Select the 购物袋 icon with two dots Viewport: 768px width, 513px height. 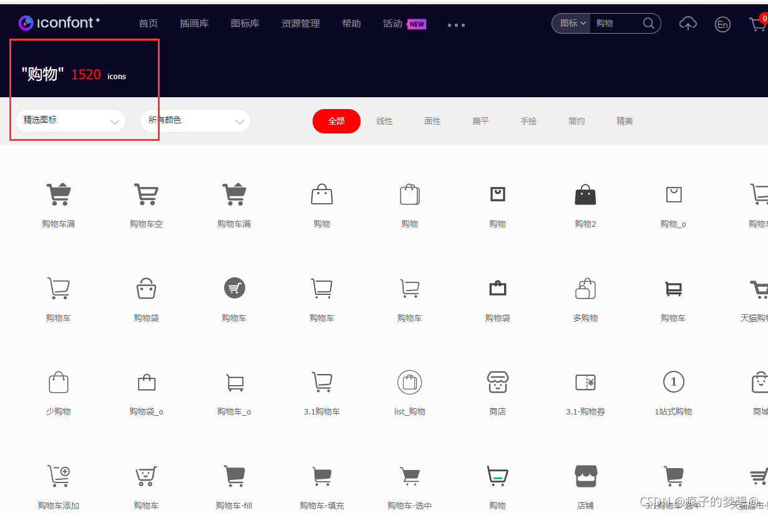click(x=147, y=289)
